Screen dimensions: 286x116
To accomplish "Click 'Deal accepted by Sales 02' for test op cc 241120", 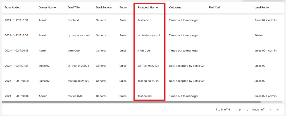I will (x=186, y=81).
